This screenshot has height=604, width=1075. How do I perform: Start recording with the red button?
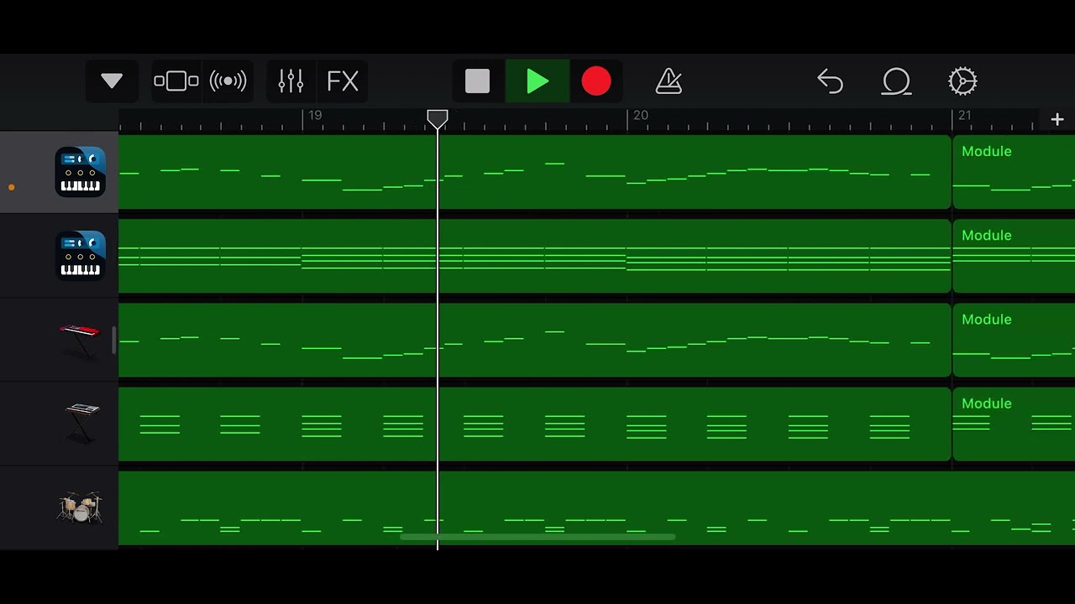click(596, 81)
